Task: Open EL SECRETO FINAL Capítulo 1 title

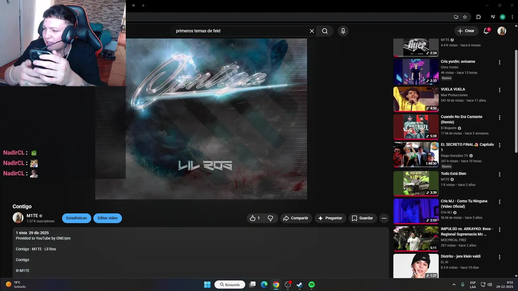Action: coord(467,147)
